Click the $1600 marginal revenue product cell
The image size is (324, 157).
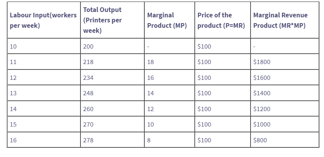tap(262, 78)
